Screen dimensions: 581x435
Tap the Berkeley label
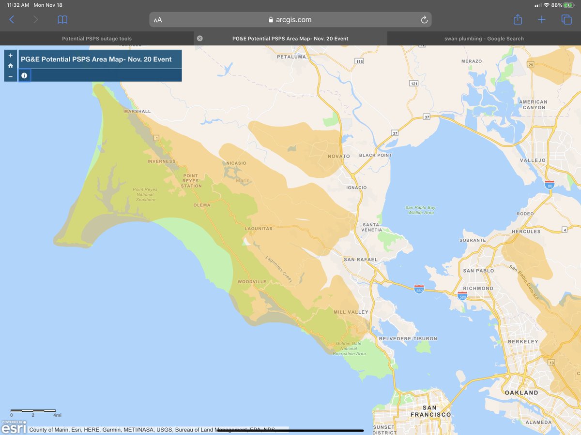coord(523,341)
